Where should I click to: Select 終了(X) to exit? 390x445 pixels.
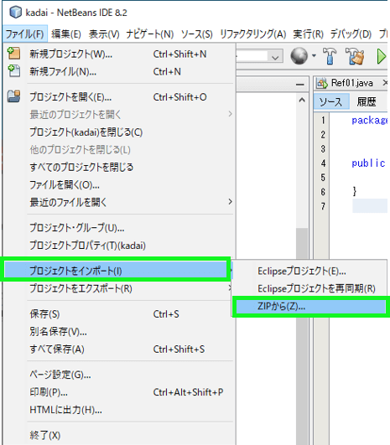pyautogui.click(x=119, y=435)
